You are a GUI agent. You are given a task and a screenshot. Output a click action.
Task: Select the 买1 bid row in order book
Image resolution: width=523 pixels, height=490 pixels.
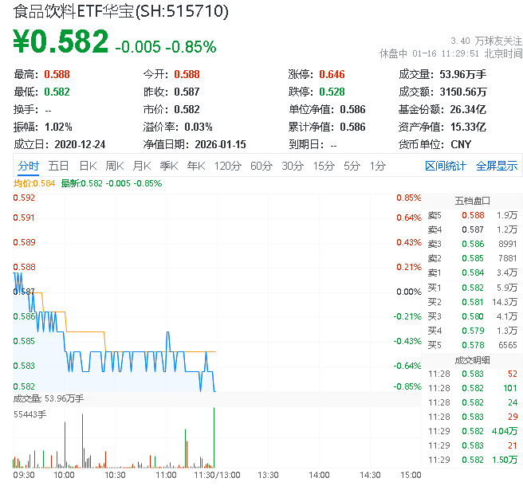point(472,287)
